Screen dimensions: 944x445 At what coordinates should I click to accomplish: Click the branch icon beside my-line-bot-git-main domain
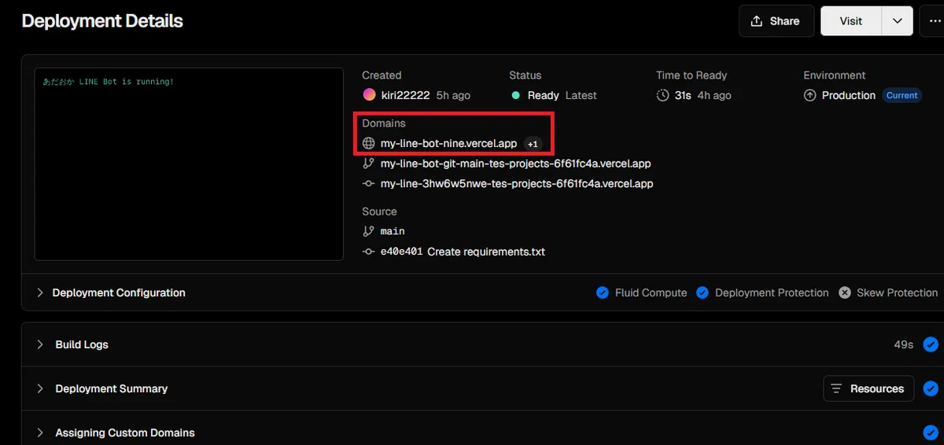pyautogui.click(x=368, y=164)
